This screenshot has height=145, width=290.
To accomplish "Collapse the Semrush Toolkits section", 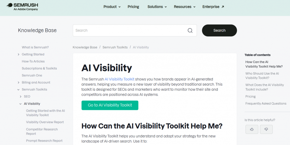I will 18,90.
